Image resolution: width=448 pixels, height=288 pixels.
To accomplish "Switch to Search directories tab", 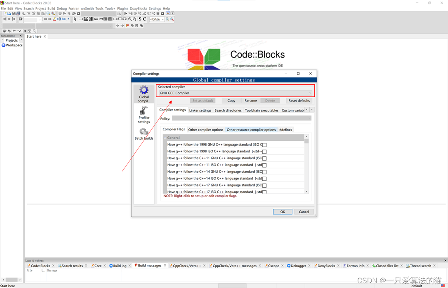I will (x=228, y=110).
